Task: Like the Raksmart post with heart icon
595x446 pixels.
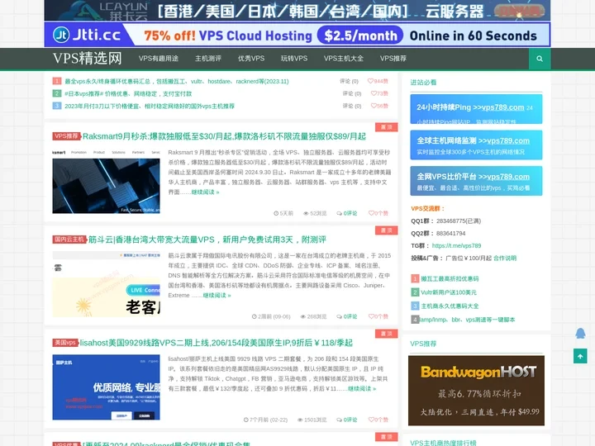Action: 371,213
